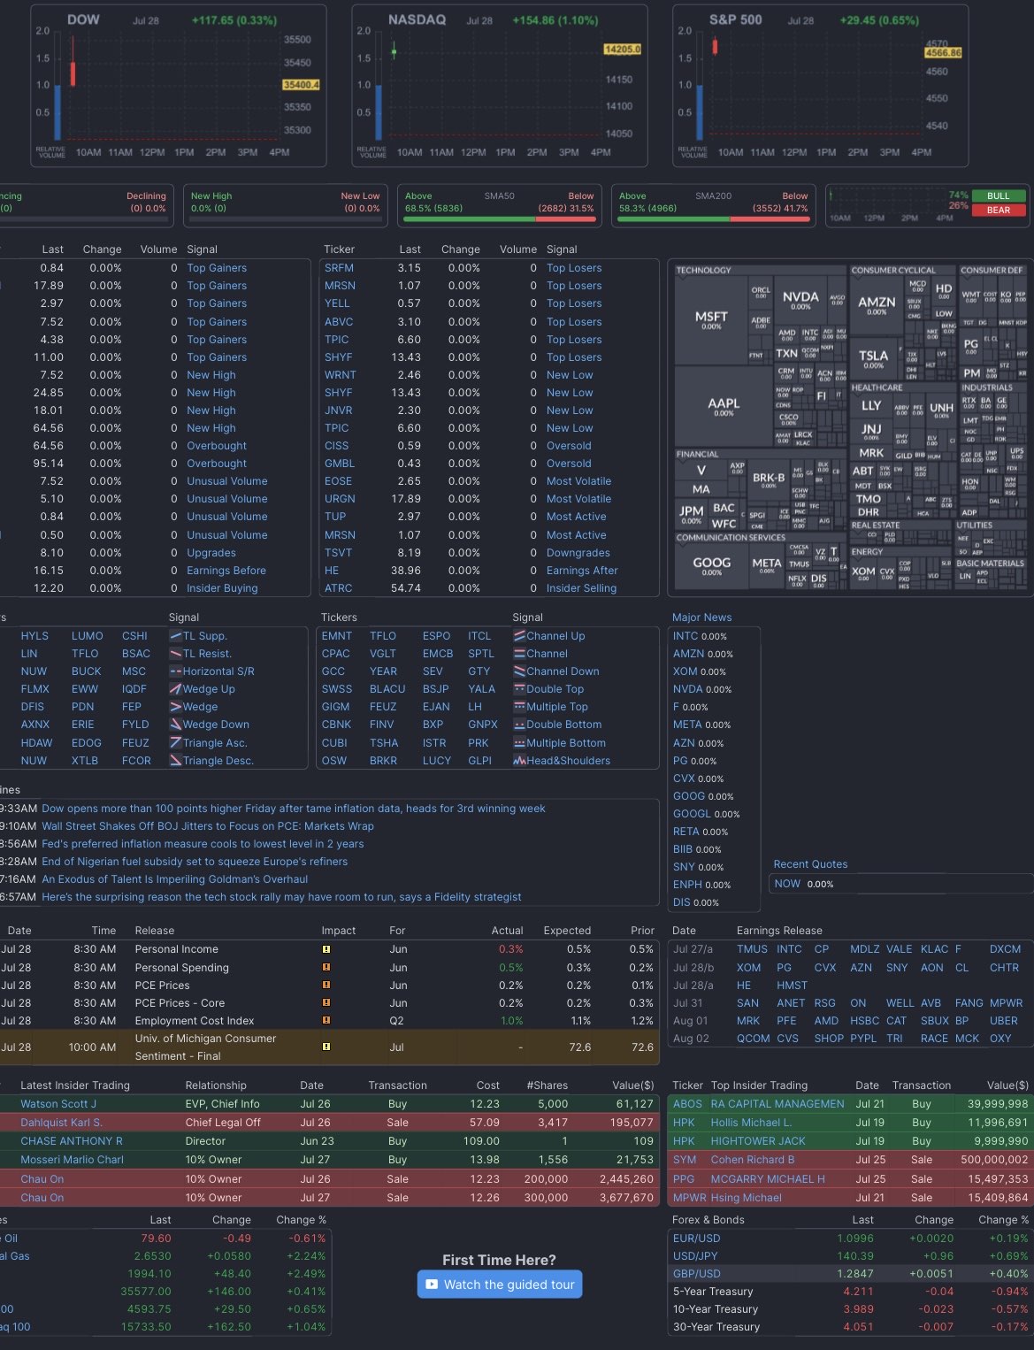Viewport: 1034px width, 1350px height.
Task: Open Watson Scott J insider trading link
Action: click(58, 1104)
